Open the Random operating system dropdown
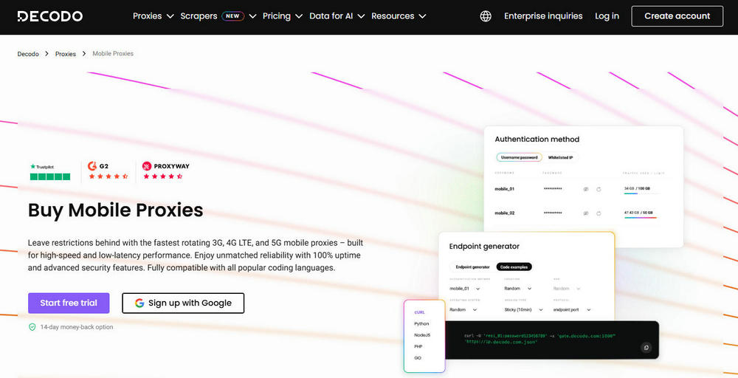Screen dimensions: 738x378 463,310
